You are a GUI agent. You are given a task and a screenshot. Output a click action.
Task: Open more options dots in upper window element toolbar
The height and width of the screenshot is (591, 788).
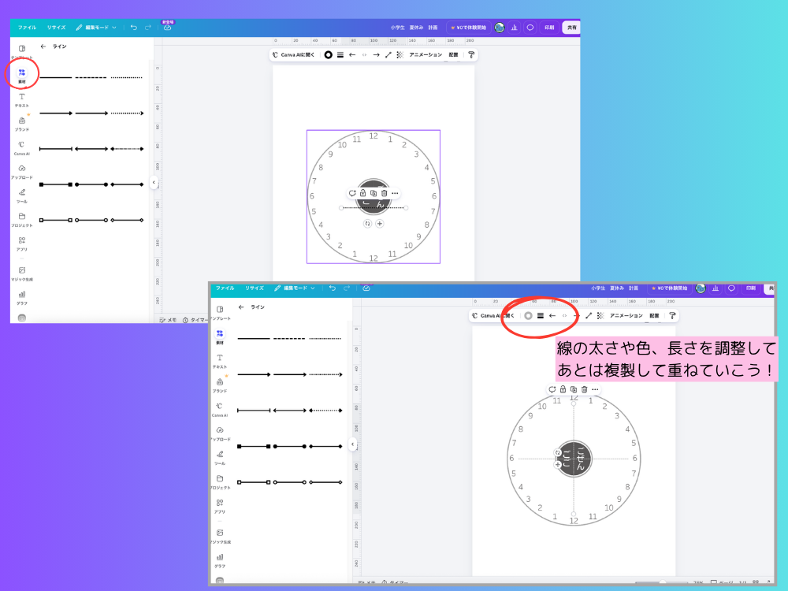click(x=395, y=193)
